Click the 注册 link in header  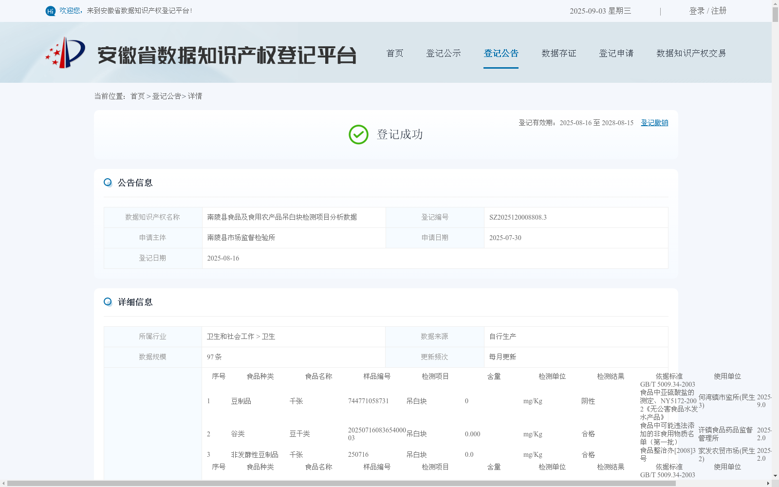click(719, 11)
